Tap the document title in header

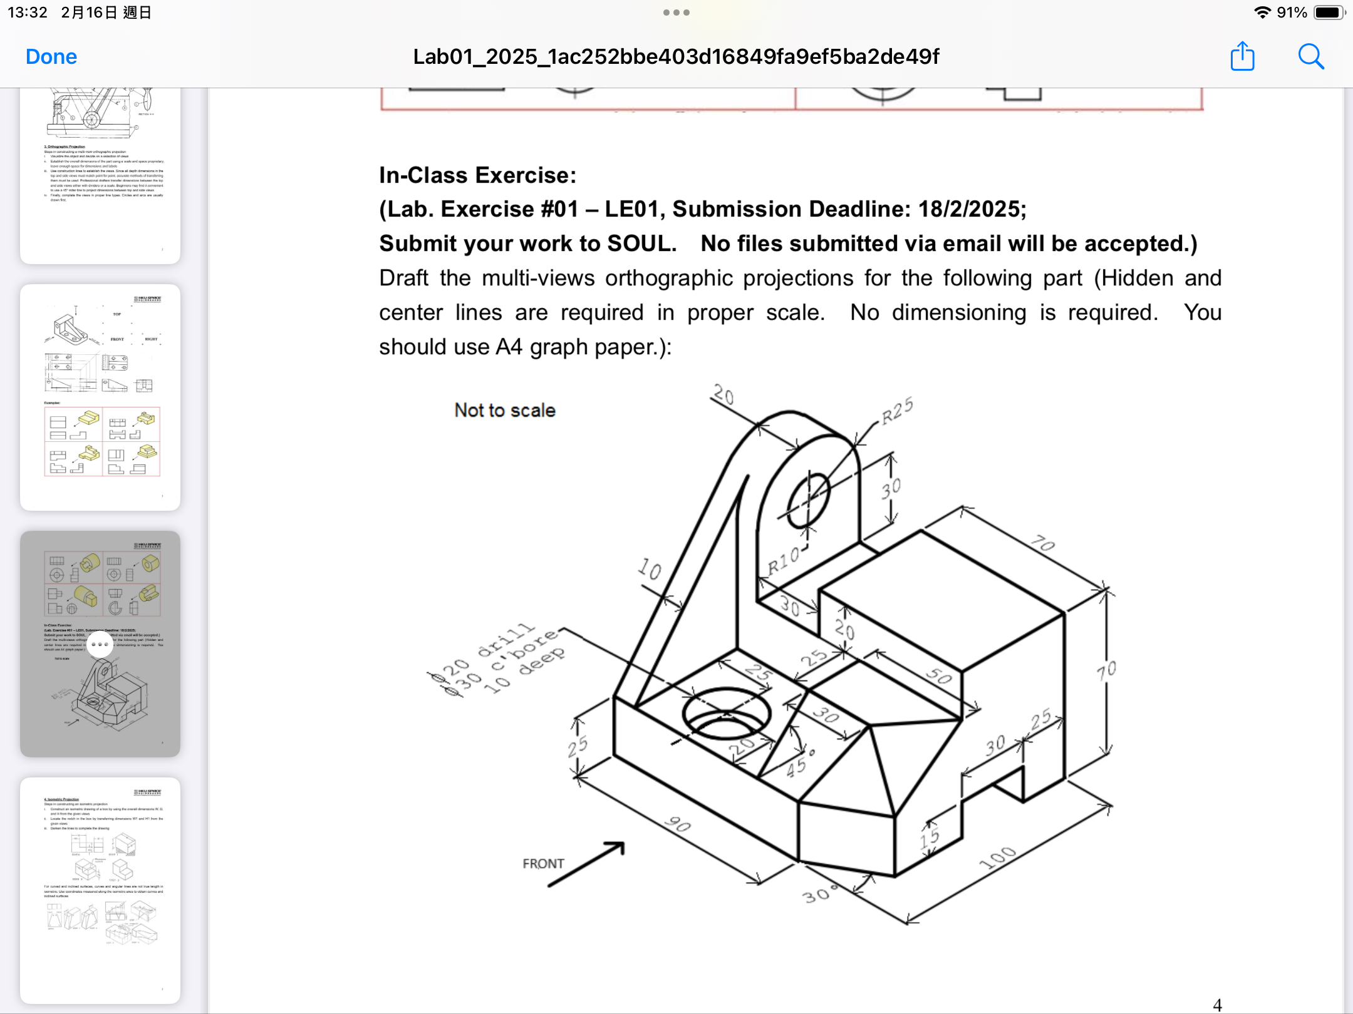click(x=676, y=57)
